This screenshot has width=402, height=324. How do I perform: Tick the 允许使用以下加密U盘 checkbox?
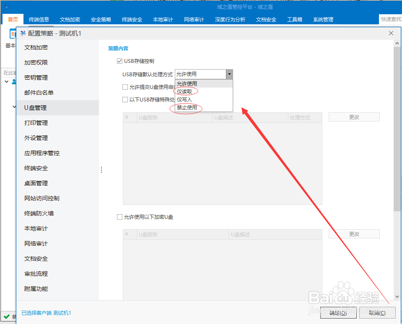click(119, 217)
